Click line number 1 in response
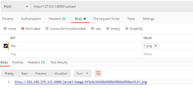This screenshot has height=103, width=193. click(9, 82)
